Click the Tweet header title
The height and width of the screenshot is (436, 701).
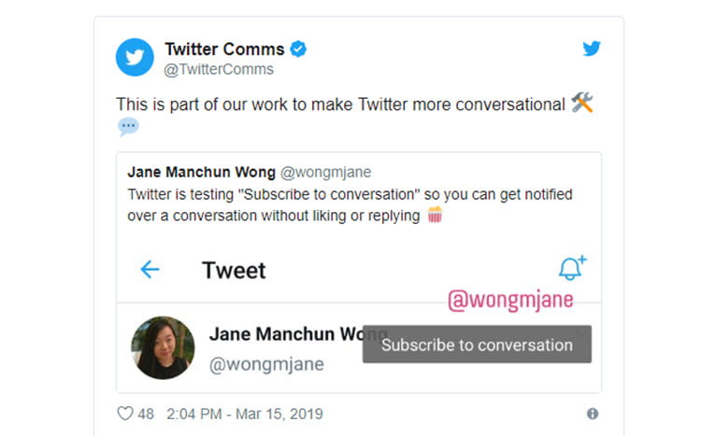(234, 270)
